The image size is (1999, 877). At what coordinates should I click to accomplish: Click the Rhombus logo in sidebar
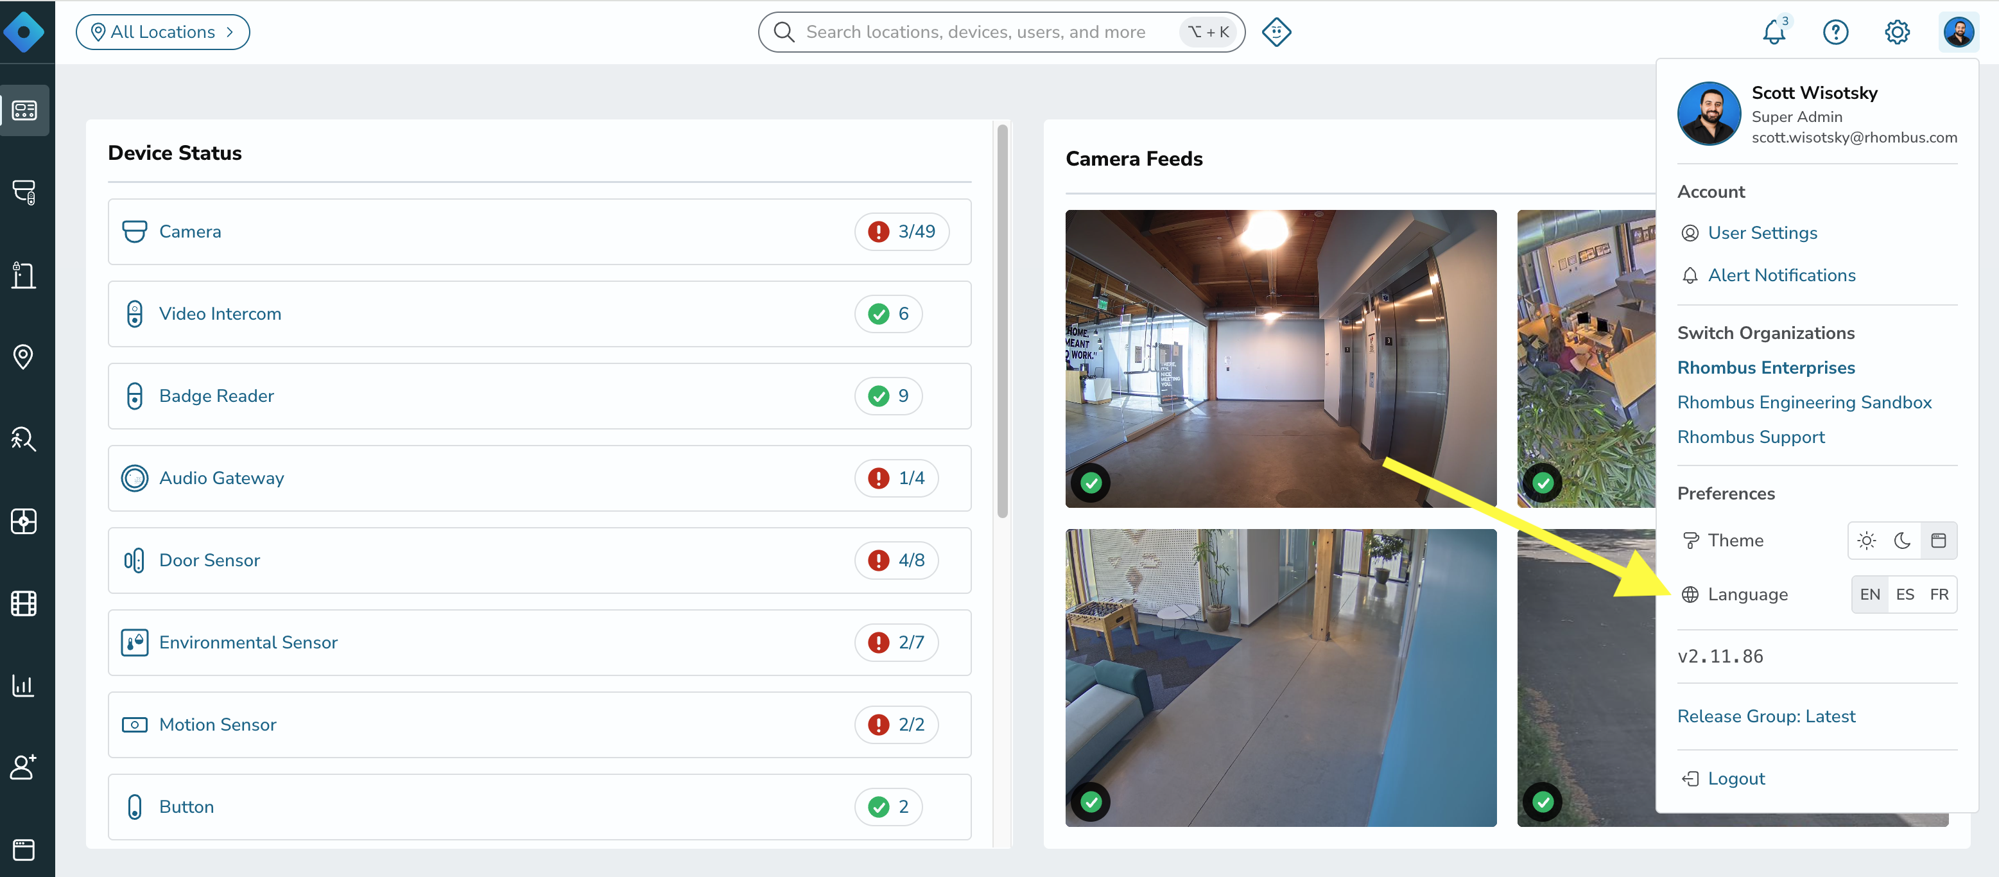[24, 32]
